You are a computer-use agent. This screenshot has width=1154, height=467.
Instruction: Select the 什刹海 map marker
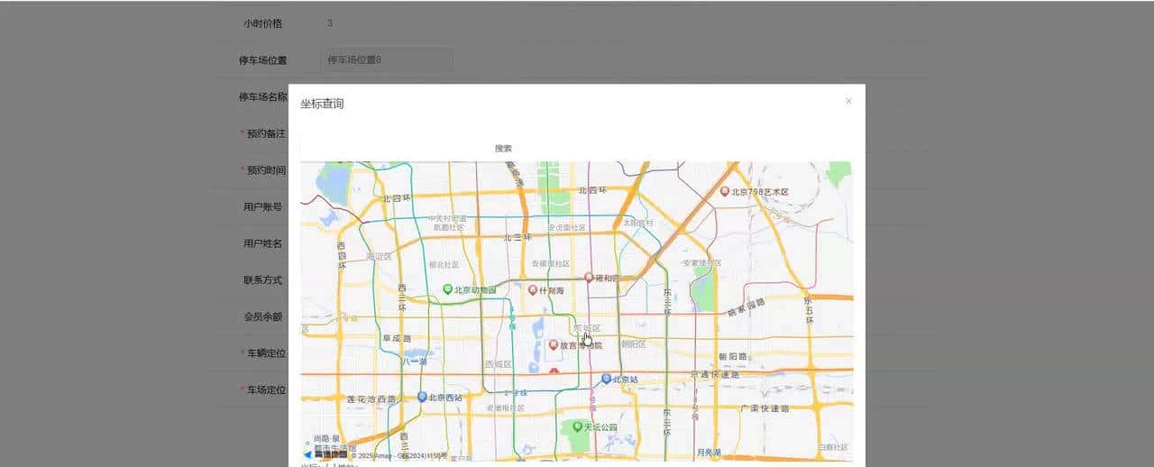[532, 289]
